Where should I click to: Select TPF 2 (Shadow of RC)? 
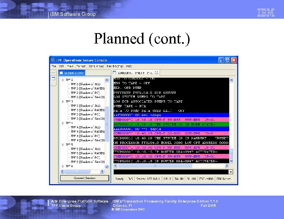point(85,93)
